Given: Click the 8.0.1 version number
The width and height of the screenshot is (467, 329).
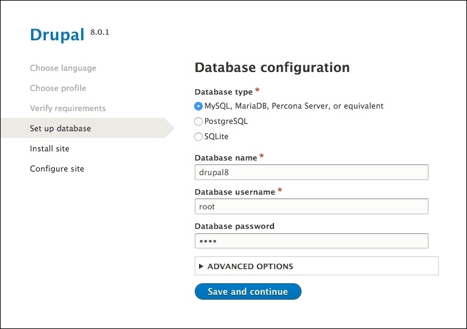Looking at the screenshot, I should [100, 32].
